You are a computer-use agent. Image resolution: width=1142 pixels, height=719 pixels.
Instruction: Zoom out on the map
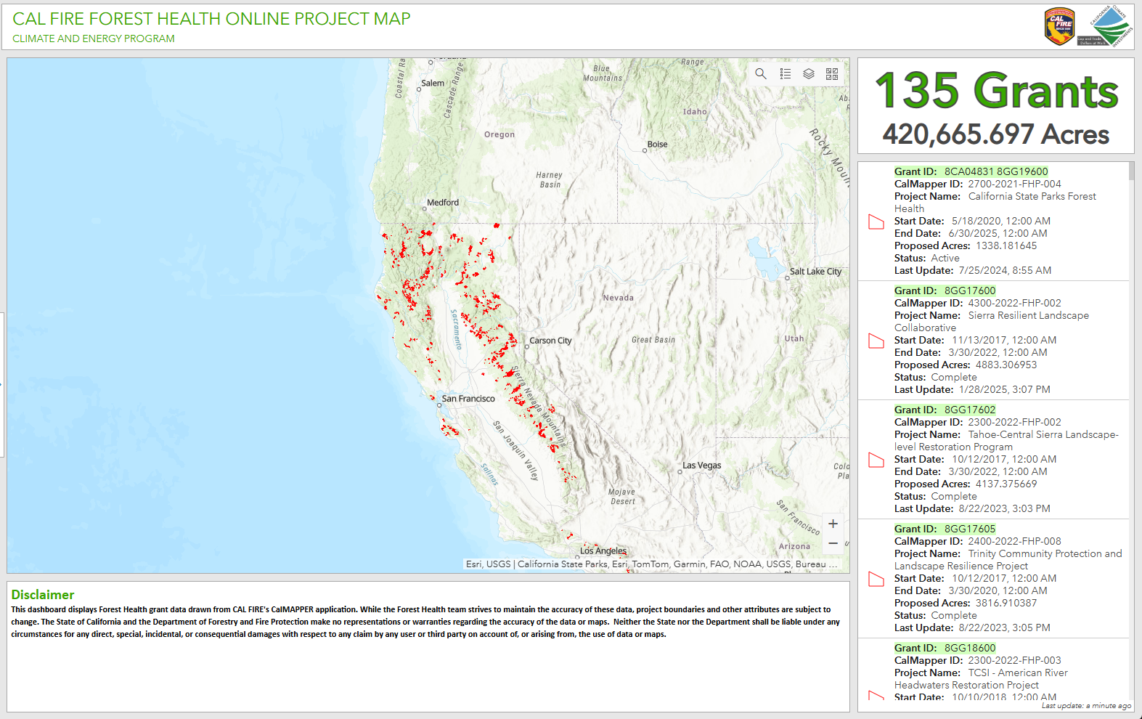(x=833, y=543)
